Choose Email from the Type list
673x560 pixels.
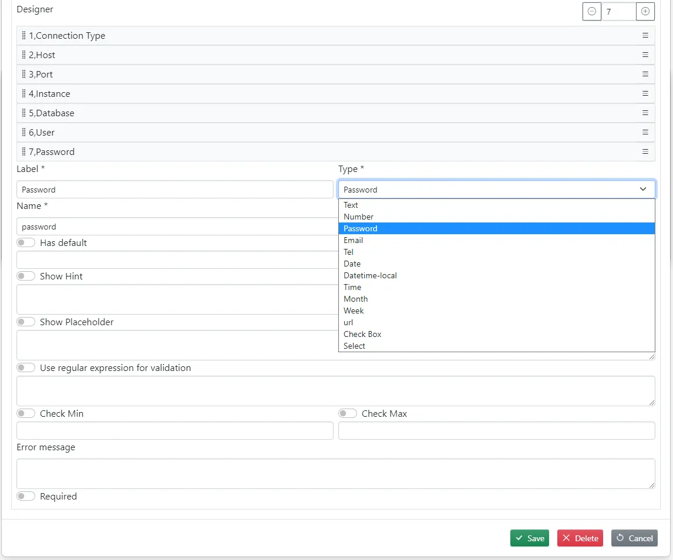click(353, 240)
